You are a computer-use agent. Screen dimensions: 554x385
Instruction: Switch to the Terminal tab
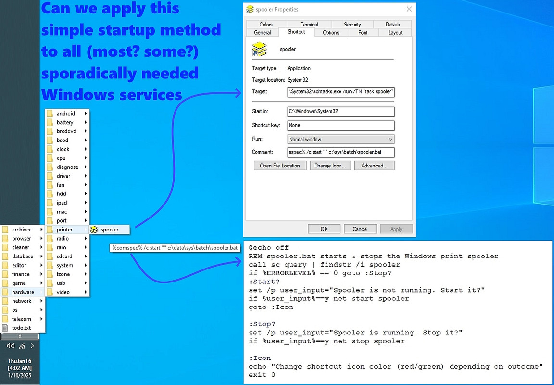tap(309, 25)
